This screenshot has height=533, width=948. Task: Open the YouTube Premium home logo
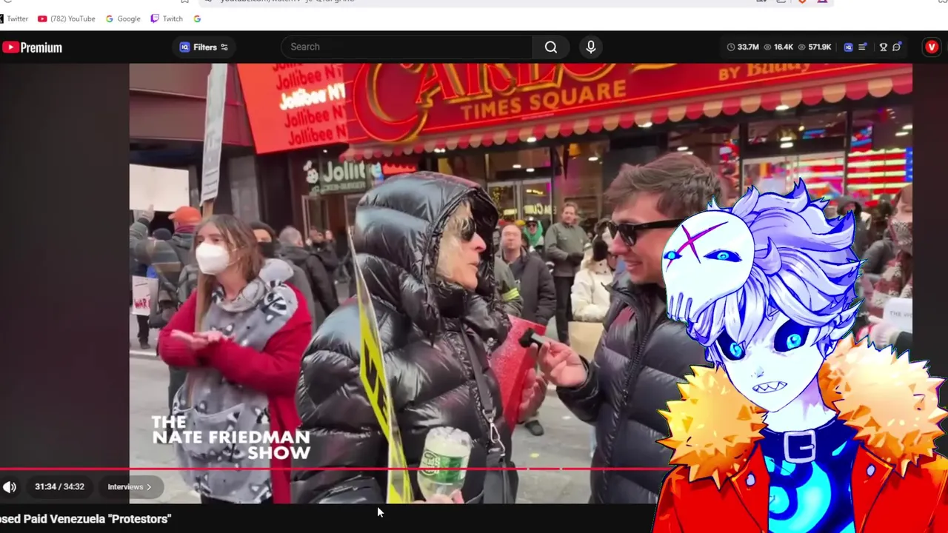click(x=32, y=47)
